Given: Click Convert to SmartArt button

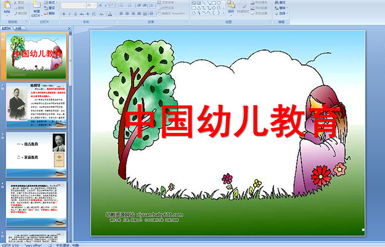Looking at the screenshot, I should [172, 13].
